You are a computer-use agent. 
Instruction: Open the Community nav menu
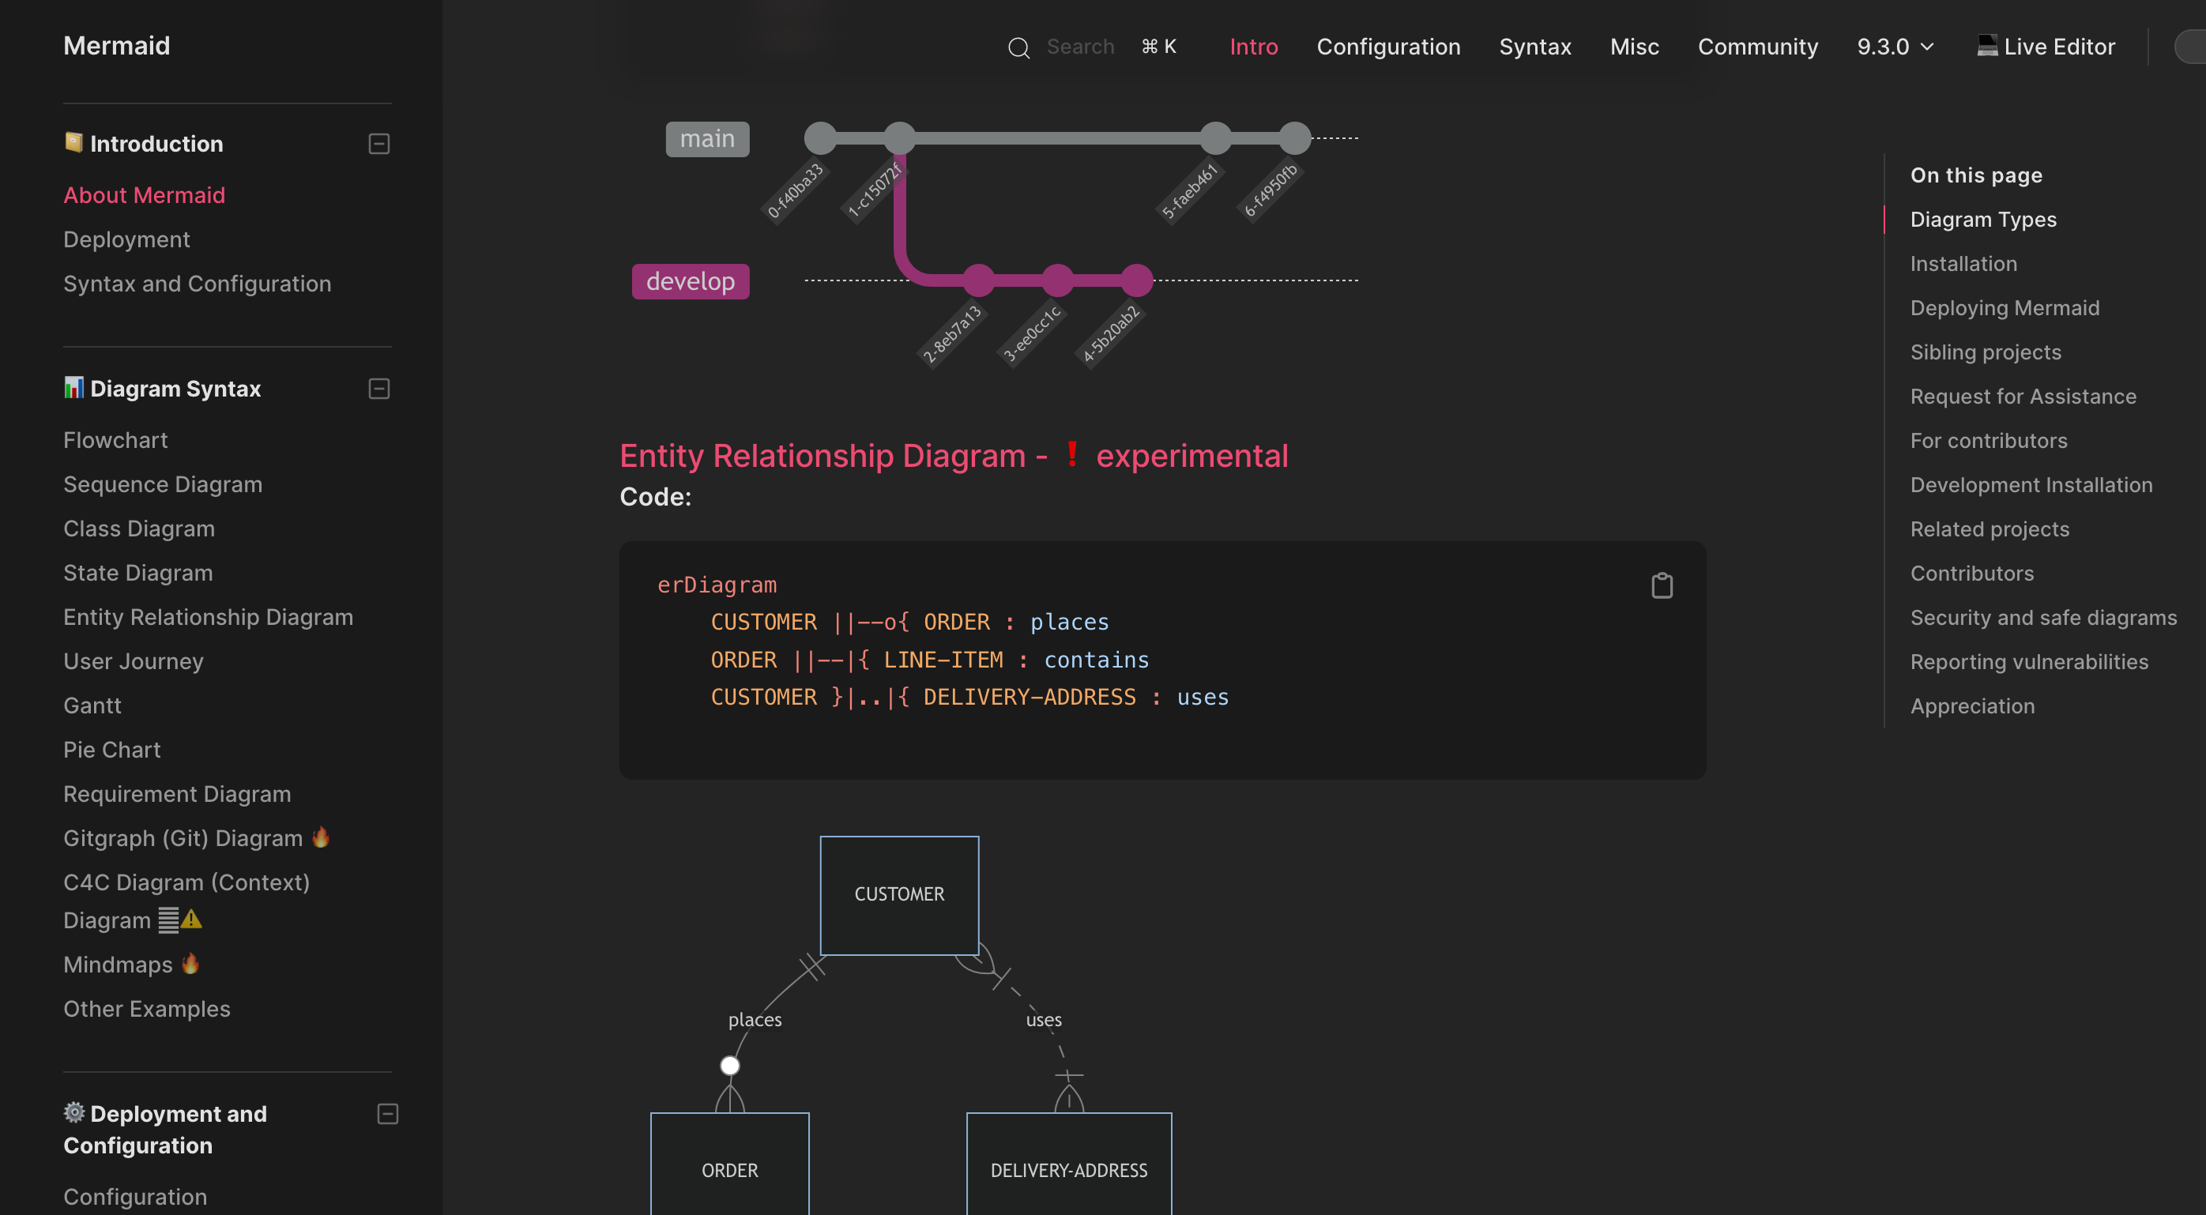(1757, 47)
